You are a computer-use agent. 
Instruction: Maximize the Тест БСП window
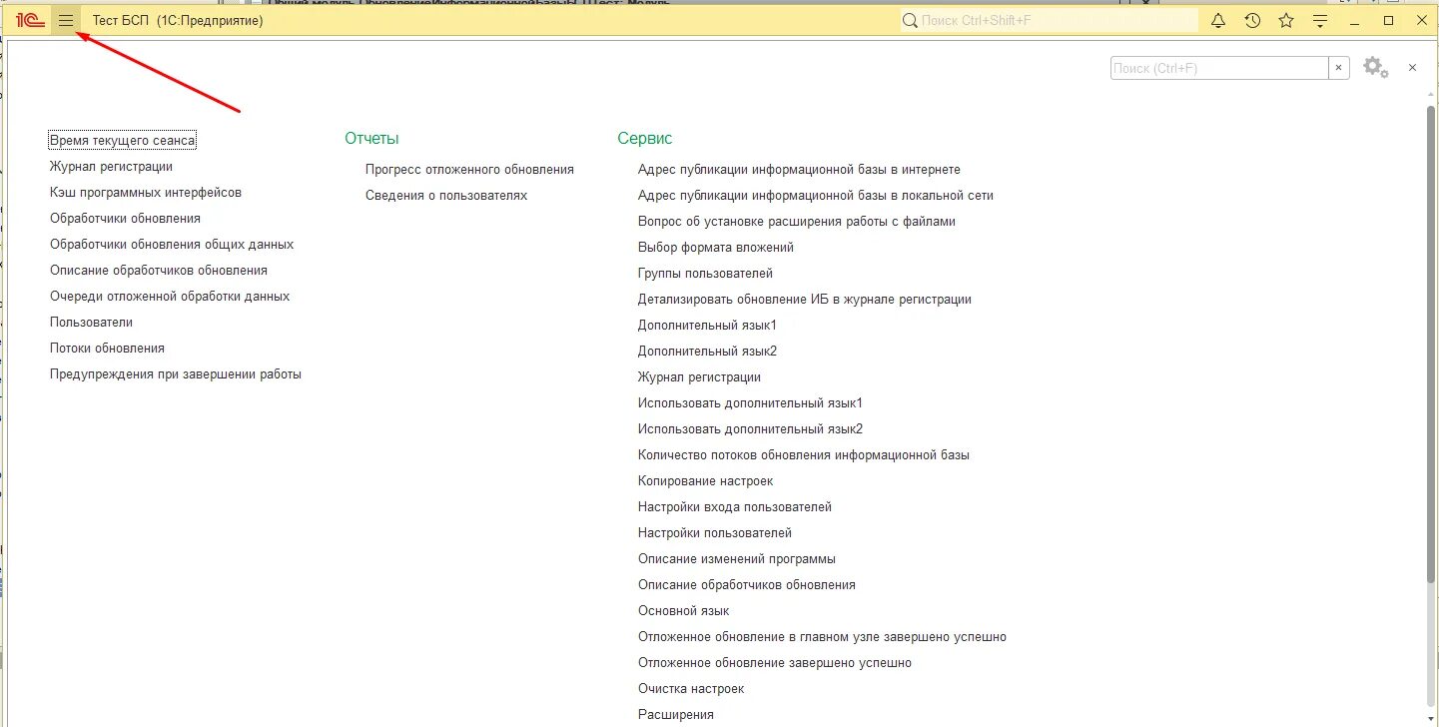[x=1388, y=20]
